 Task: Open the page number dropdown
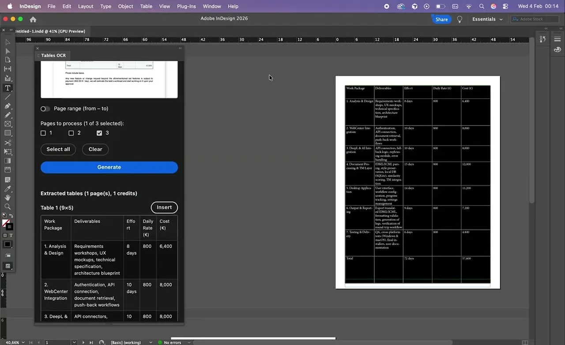(x=74, y=342)
